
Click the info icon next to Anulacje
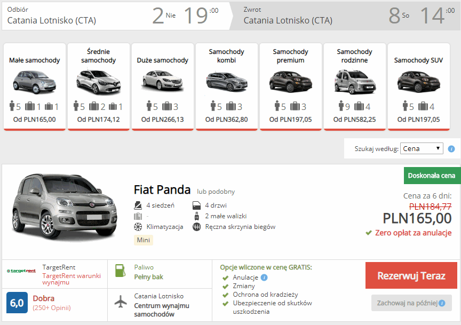[x=264, y=278]
